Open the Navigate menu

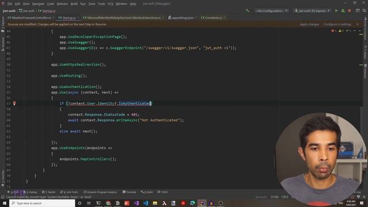[x=38, y=4]
